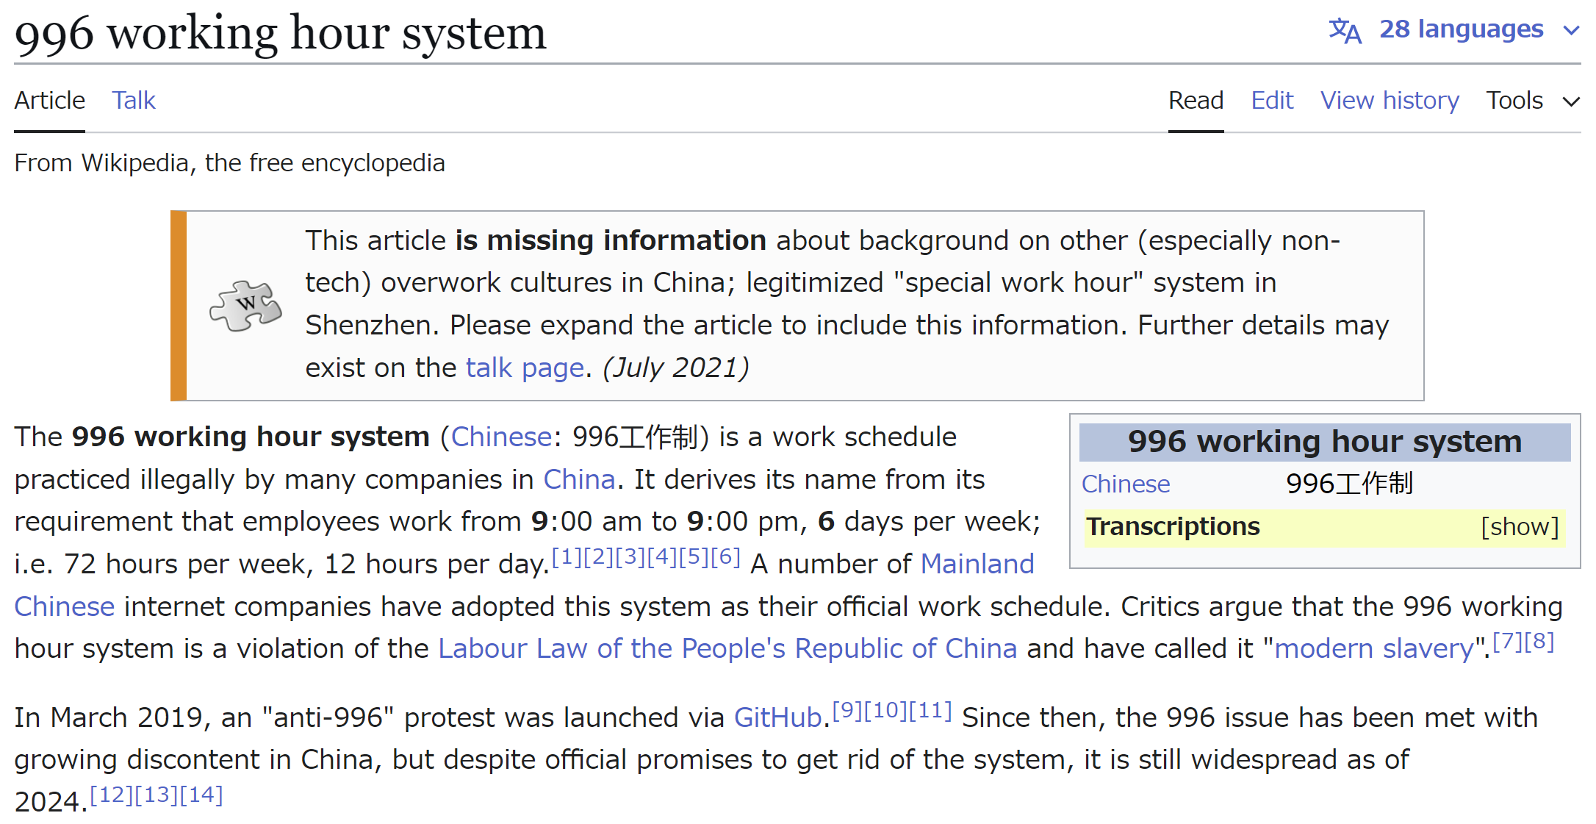The image size is (1596, 824).
Task: Open the modern slavery link
Action: (x=1373, y=649)
